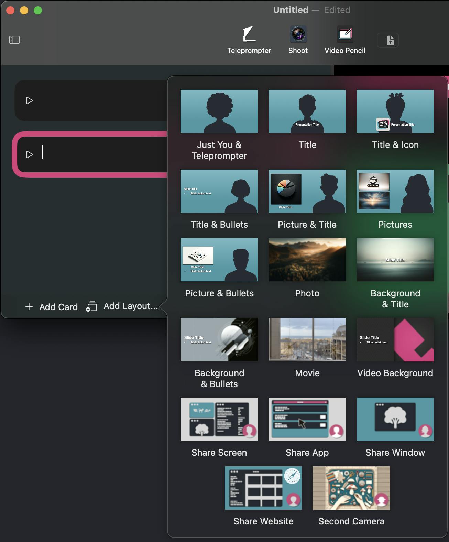
Task: Select the Title layout thumbnail
Action: 307,111
